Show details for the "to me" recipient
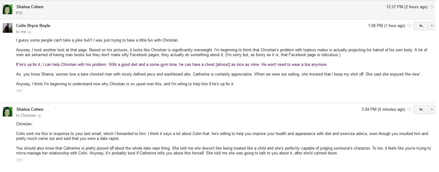 pos(29,32)
